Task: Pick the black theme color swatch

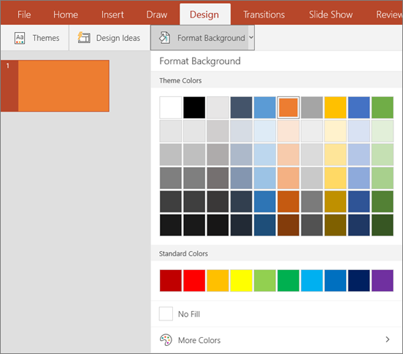Action: 194,107
